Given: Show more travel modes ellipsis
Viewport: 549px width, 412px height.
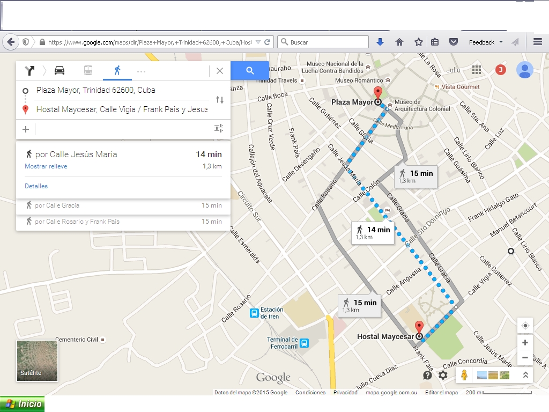Looking at the screenshot, I should [141, 71].
